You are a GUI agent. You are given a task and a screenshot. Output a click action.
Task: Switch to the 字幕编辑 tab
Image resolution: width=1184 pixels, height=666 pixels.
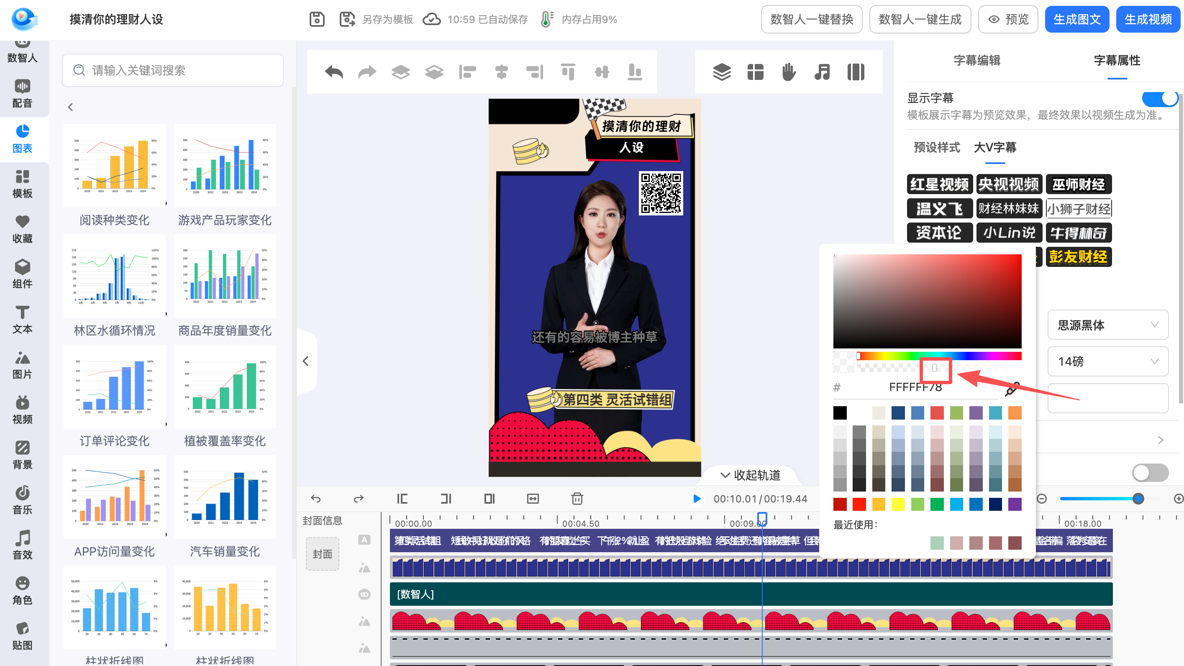coord(977,60)
